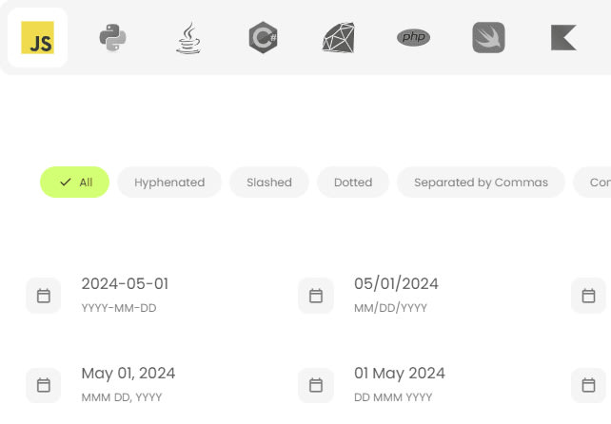Viewport: 611px width, 424px height.
Task: Switch to the PHP language icon
Action: pyautogui.click(x=413, y=38)
